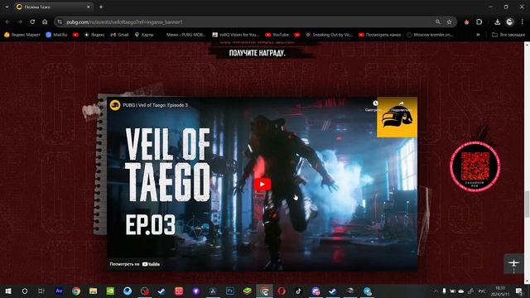Screen dimensions: 530x298
Task: Open the Карты bookmark
Action: pos(144,35)
